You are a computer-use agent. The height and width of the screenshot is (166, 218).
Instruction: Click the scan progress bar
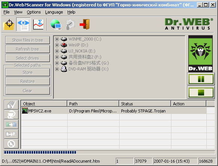(109, 153)
